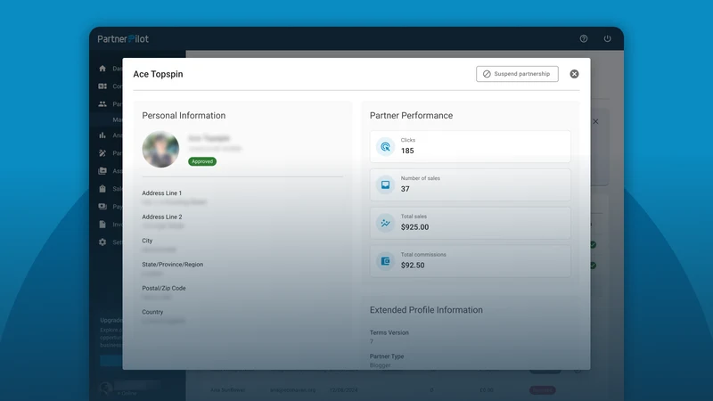Click the Partner Performance heading
The width and height of the screenshot is (713, 401).
411,116
